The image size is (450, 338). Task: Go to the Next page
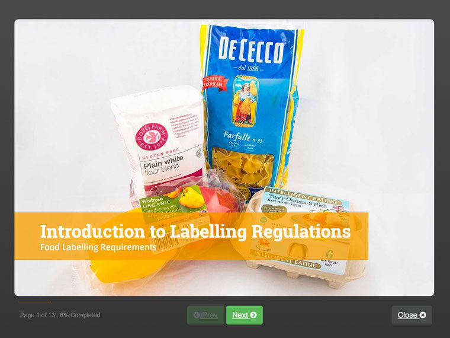pyautogui.click(x=244, y=315)
